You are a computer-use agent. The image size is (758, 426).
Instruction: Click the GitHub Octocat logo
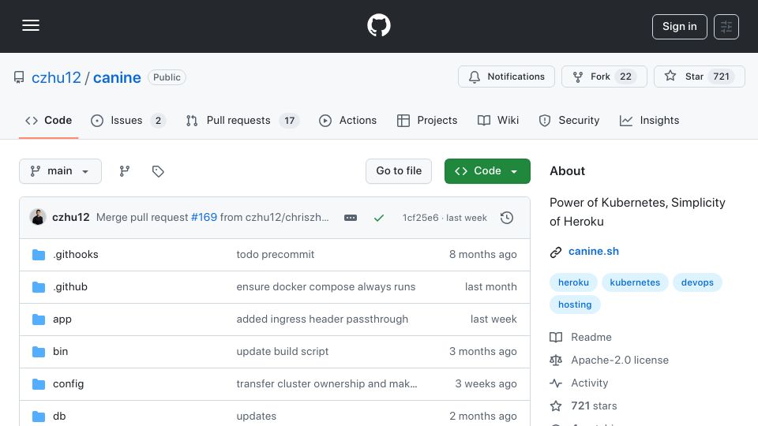(378, 25)
